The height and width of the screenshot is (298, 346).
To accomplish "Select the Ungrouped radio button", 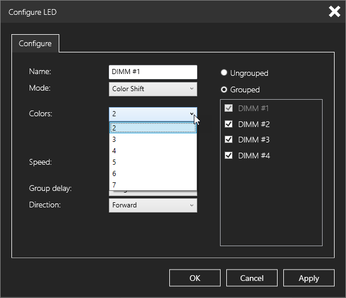I will [x=225, y=73].
